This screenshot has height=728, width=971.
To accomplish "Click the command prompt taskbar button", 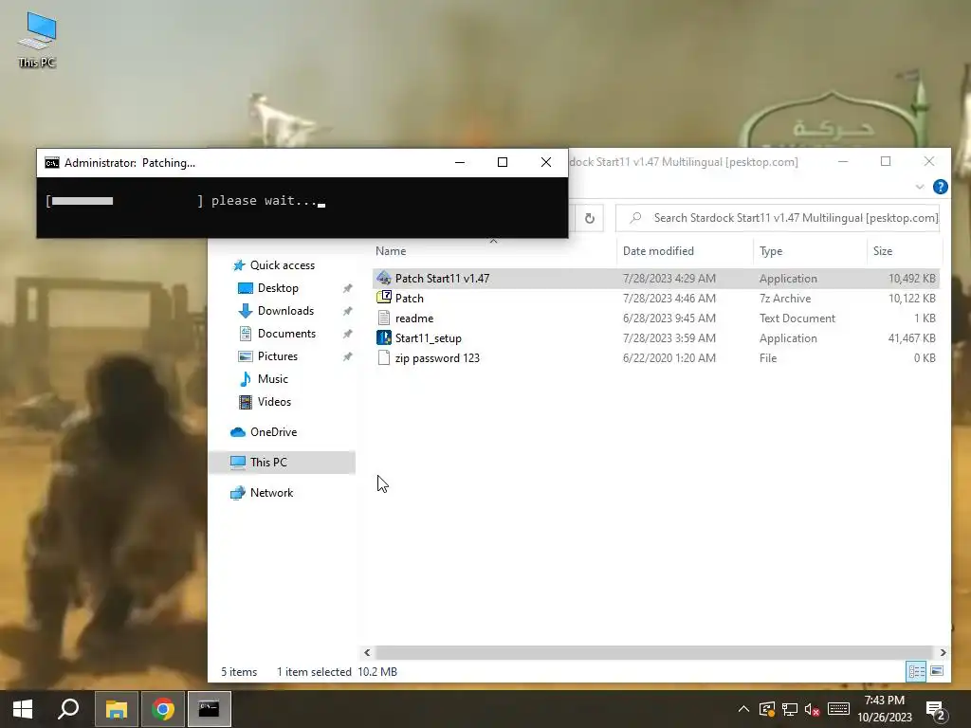I will pyautogui.click(x=210, y=709).
